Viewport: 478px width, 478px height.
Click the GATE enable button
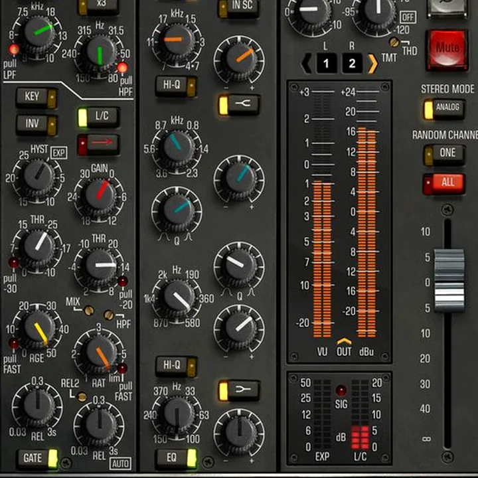[37, 458]
